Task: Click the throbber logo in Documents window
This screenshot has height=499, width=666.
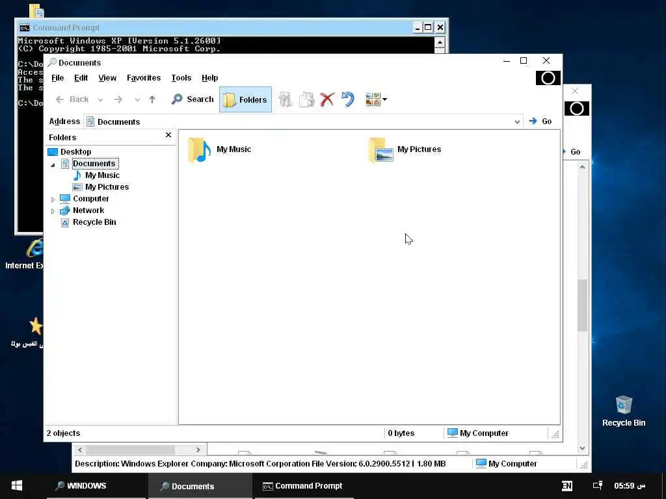Action: click(x=548, y=78)
